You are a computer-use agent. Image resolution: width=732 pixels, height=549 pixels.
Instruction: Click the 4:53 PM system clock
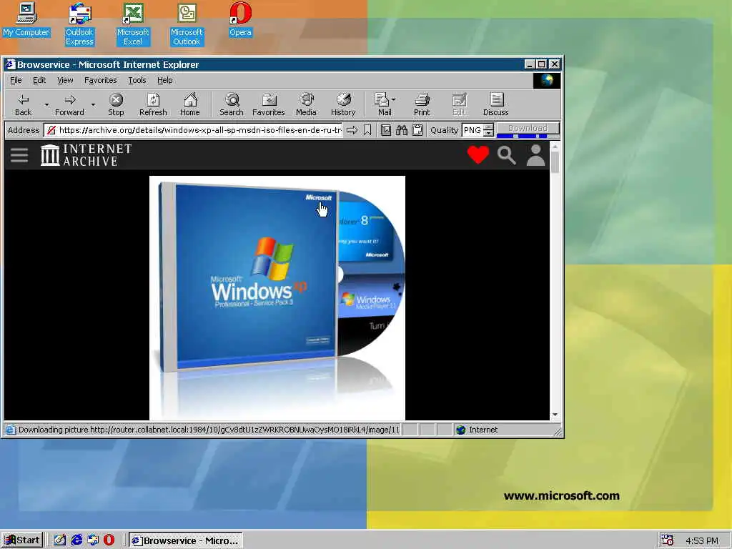(702, 540)
